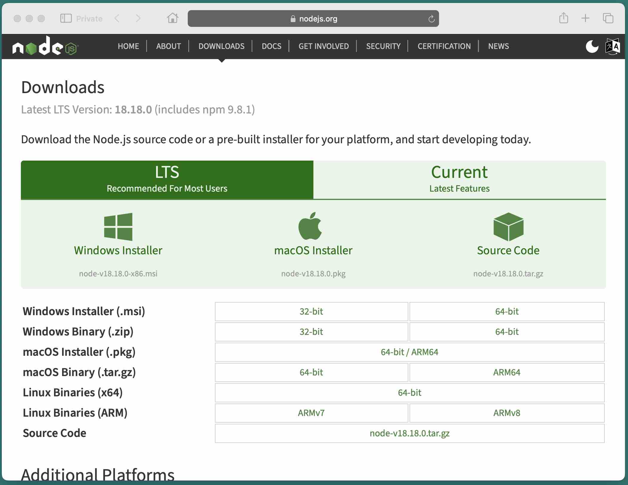Toggle dark mode moon icon
The height and width of the screenshot is (485, 628).
coord(592,46)
